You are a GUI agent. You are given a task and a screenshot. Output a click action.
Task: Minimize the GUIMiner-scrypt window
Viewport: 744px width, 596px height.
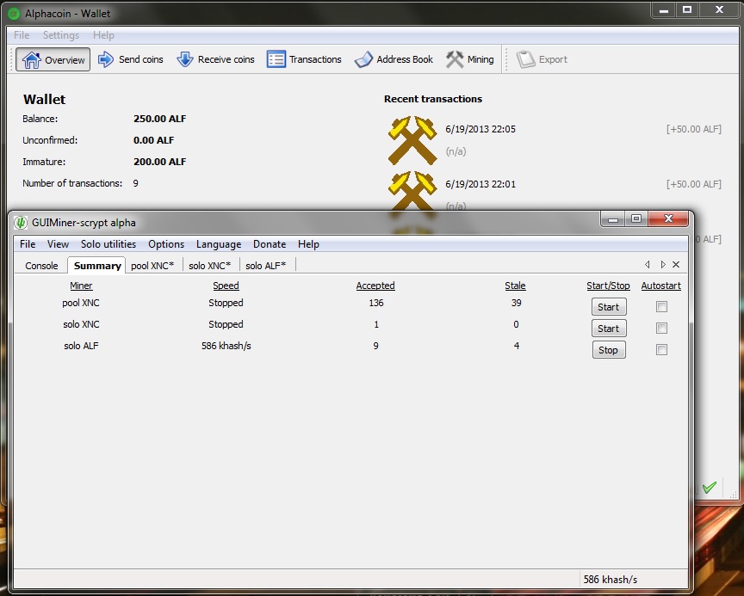coord(613,219)
